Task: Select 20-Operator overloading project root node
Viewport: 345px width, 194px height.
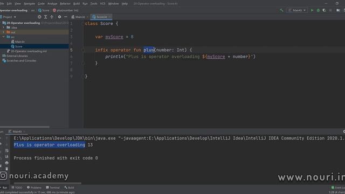Action: 23,23
